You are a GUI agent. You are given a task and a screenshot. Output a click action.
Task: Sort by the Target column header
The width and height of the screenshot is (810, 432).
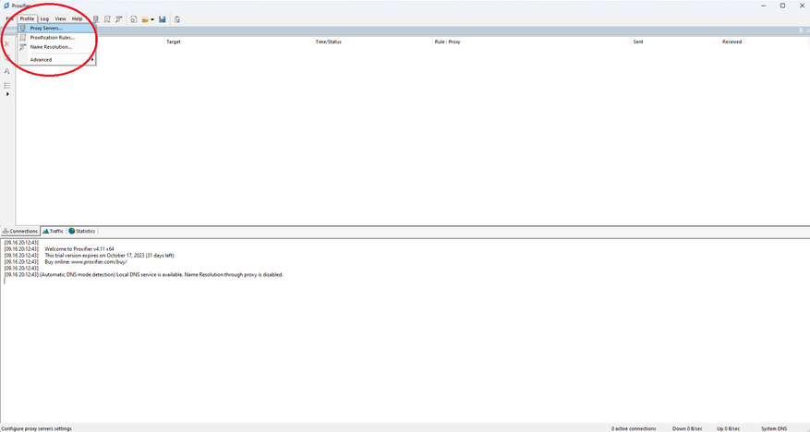(x=239, y=42)
